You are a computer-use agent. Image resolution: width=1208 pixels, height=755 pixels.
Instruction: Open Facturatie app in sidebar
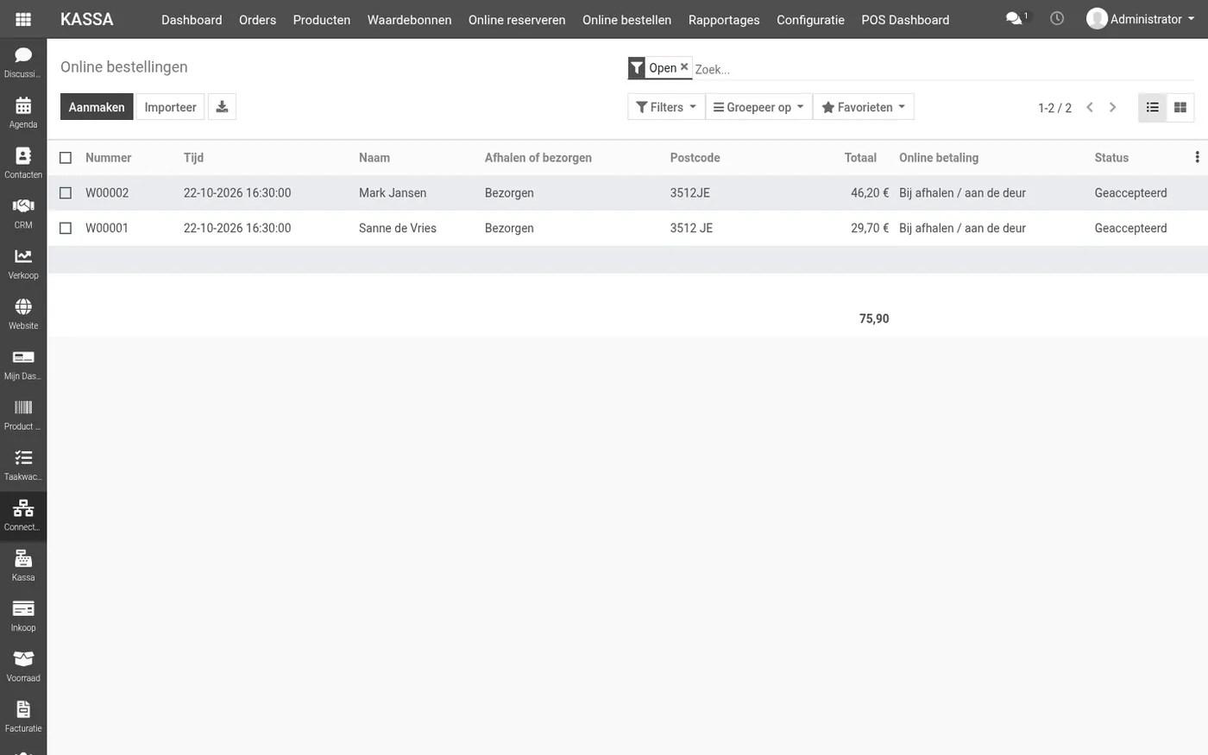[23, 716]
